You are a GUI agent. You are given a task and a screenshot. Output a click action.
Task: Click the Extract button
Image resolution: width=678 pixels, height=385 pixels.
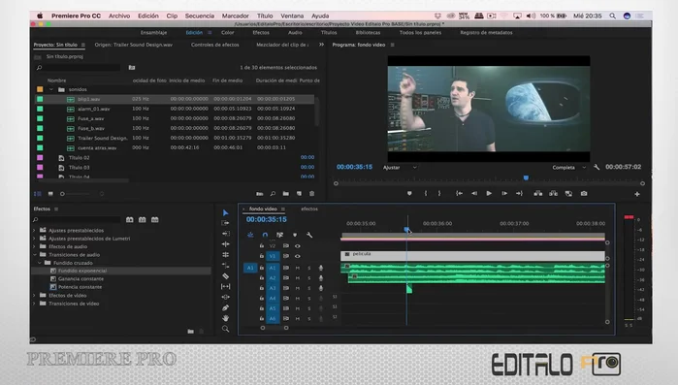click(553, 194)
